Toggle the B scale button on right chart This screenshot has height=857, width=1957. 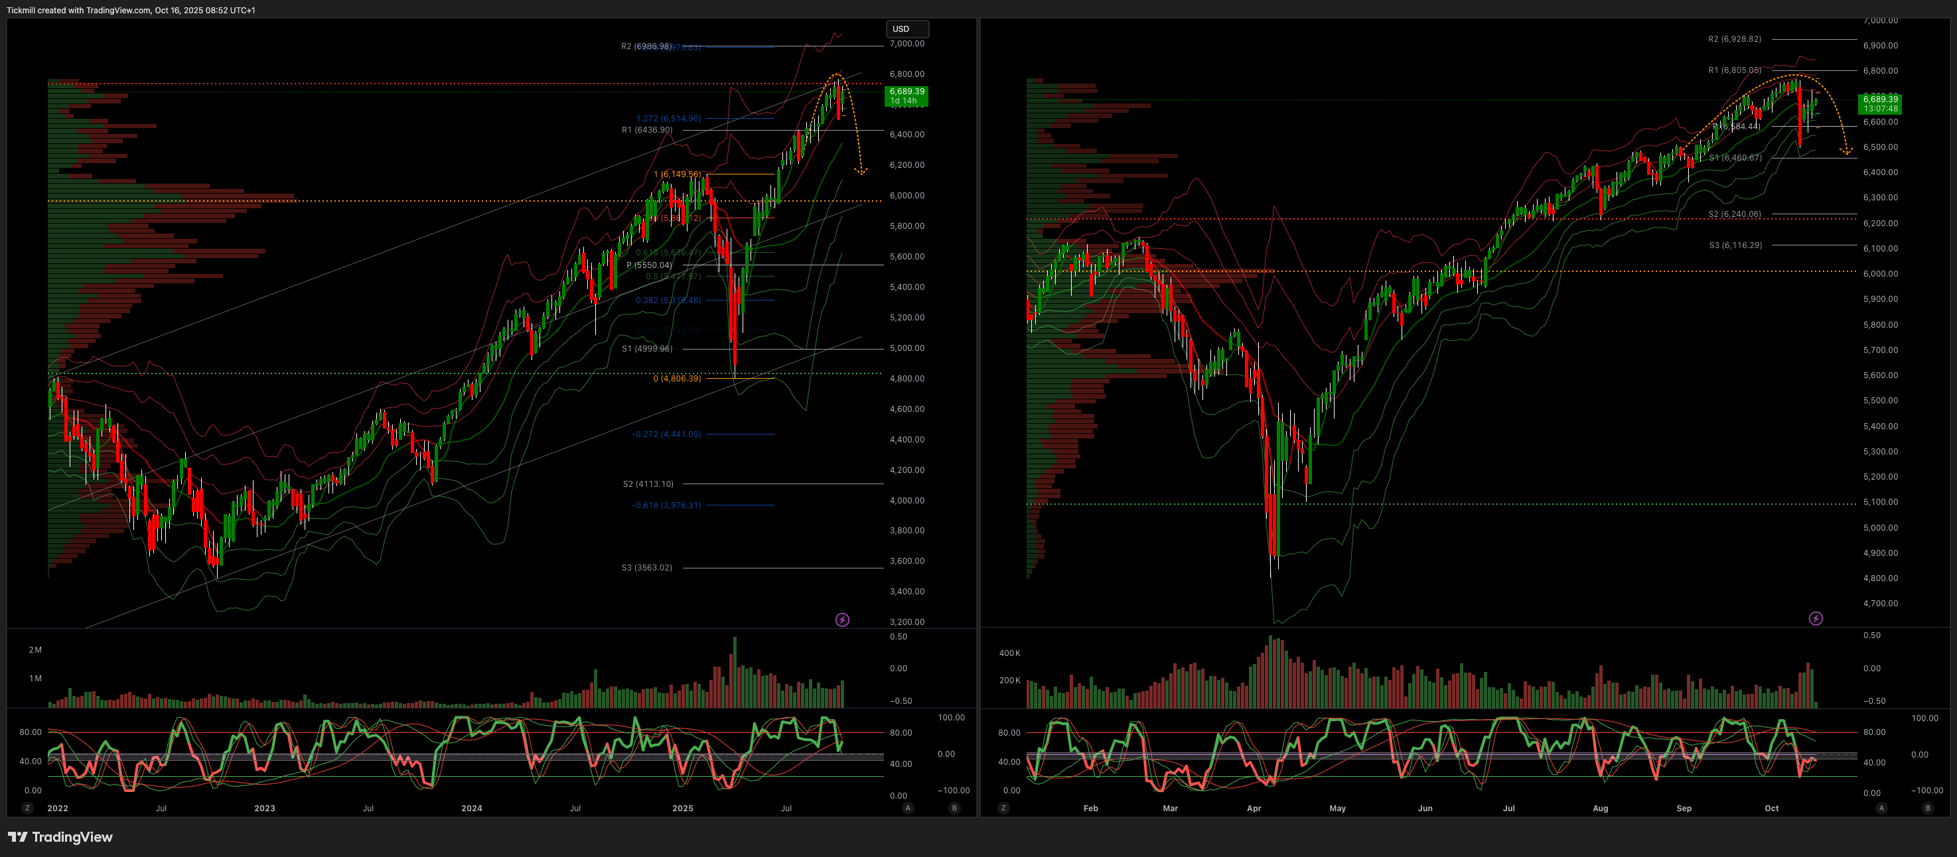coord(1927,809)
